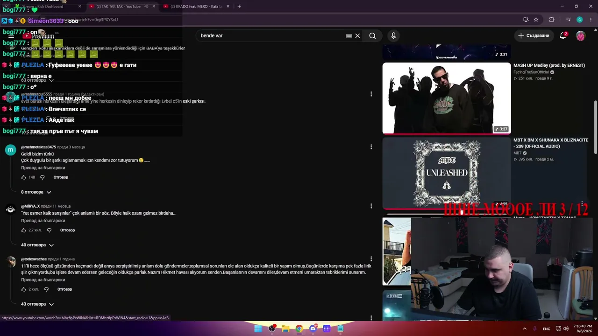Image resolution: width=598 pixels, height=336 pixels.
Task: Switch to the BRADO feat. MERO tab
Action: (x=196, y=7)
